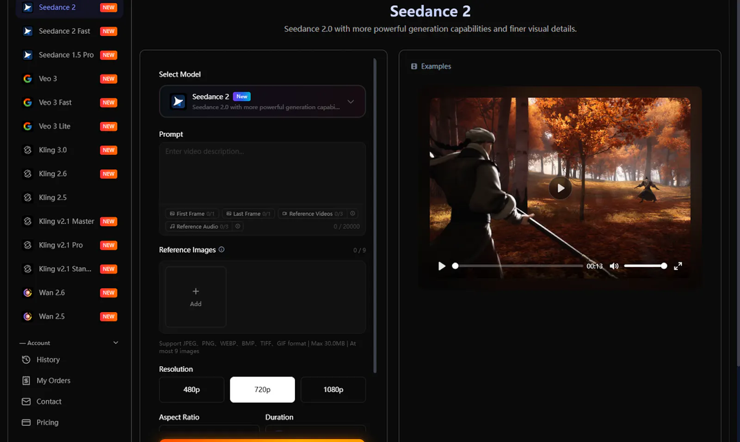Click the Veo 3 Fast Google logo

coord(28,103)
